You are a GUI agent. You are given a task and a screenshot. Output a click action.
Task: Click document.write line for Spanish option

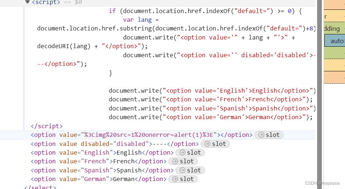coord(212,109)
